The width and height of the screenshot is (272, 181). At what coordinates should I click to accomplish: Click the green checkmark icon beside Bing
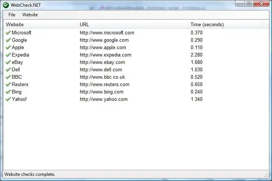[8, 92]
